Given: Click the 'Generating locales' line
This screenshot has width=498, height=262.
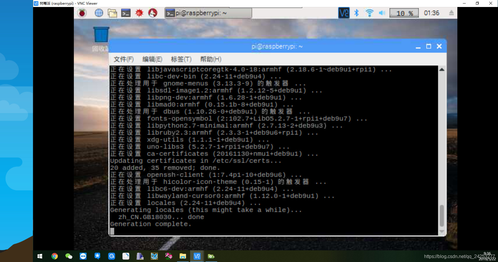Looking at the screenshot, I should pyautogui.click(x=206, y=210).
